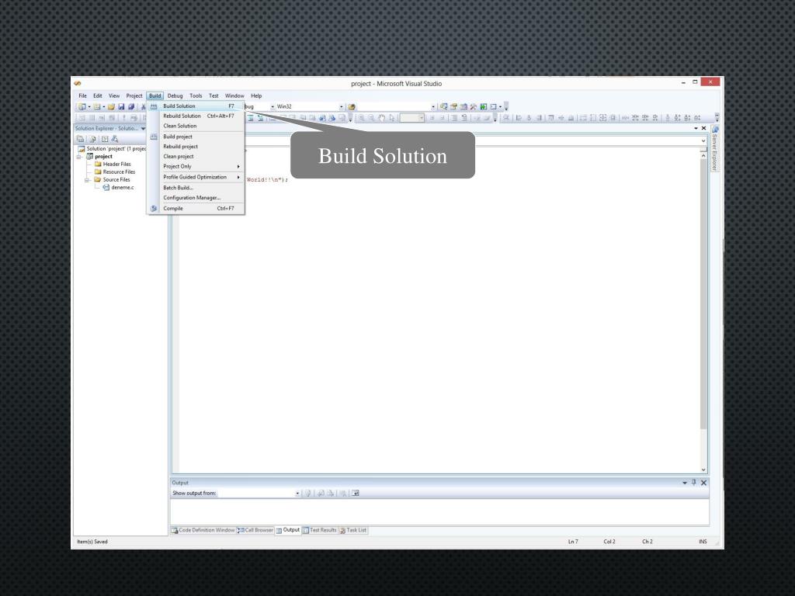Screen dimensions: 795x596
Task: Switch to Test Results tab
Action: click(319, 530)
